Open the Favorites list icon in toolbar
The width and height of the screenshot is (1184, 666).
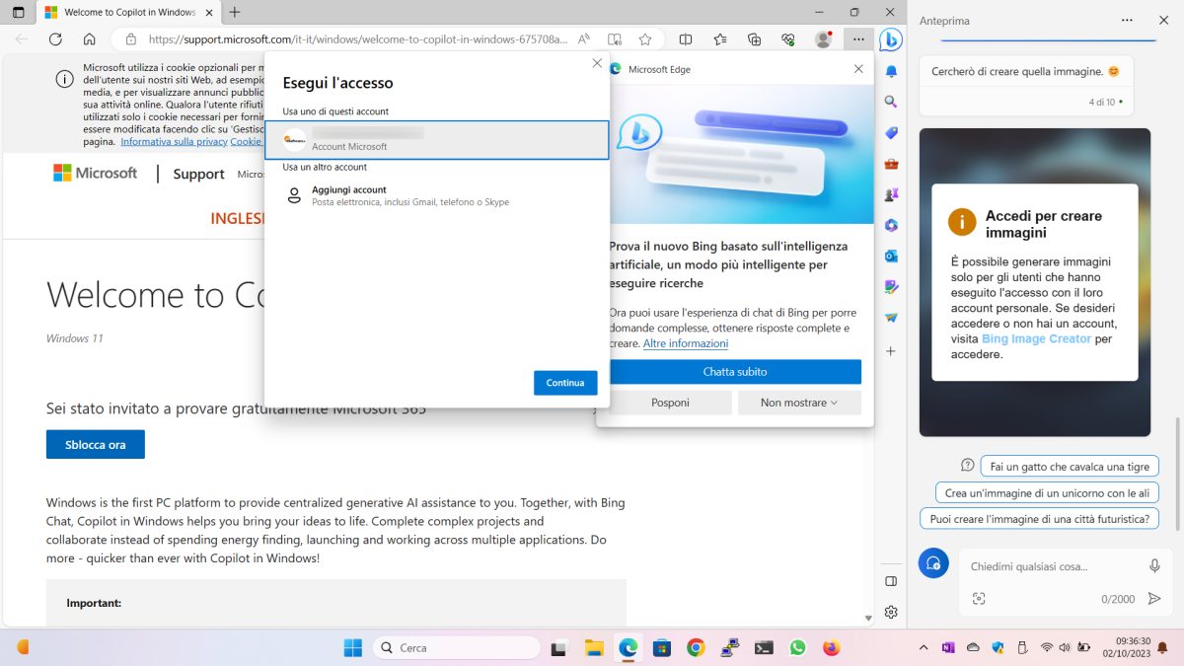click(720, 39)
